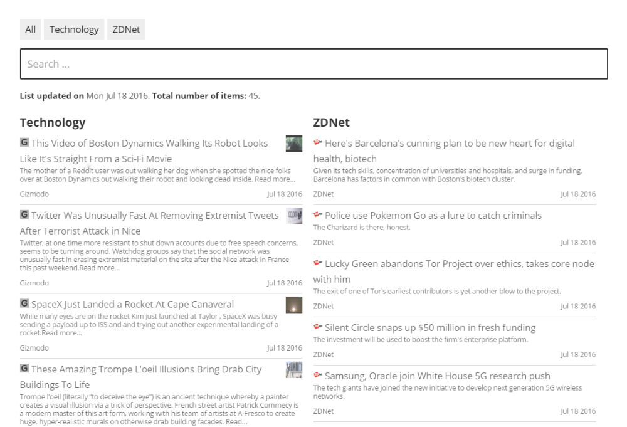Image resolution: width=627 pixels, height=427 pixels.
Task: Open the Boston Dynamics robot video thumbnail
Action: coord(294,144)
